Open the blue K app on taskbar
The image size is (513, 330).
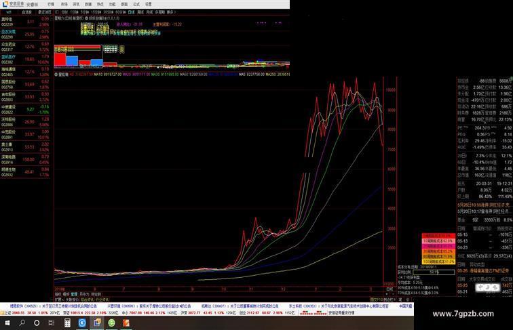click(82, 323)
